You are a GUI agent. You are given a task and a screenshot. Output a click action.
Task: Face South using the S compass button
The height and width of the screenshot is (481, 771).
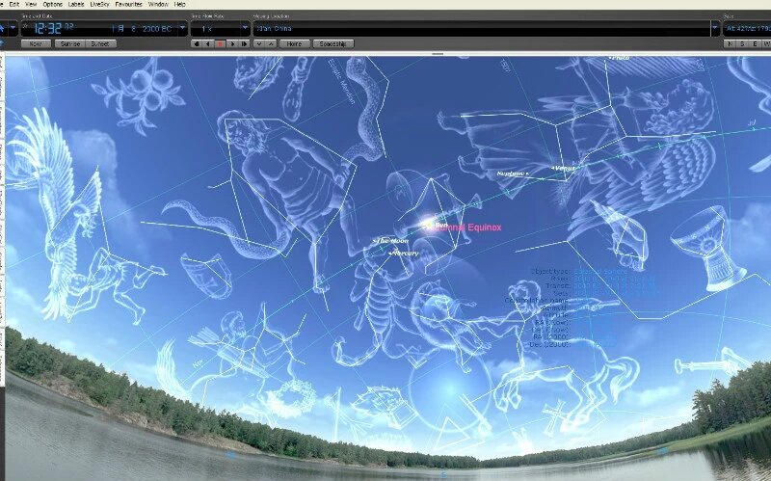click(742, 43)
